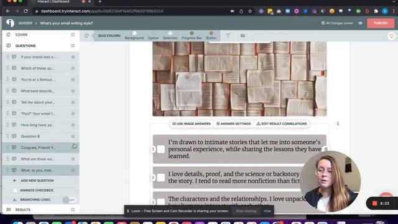Hide the Loom sharing notification
This screenshot has height=224, width=398.
click(267, 211)
